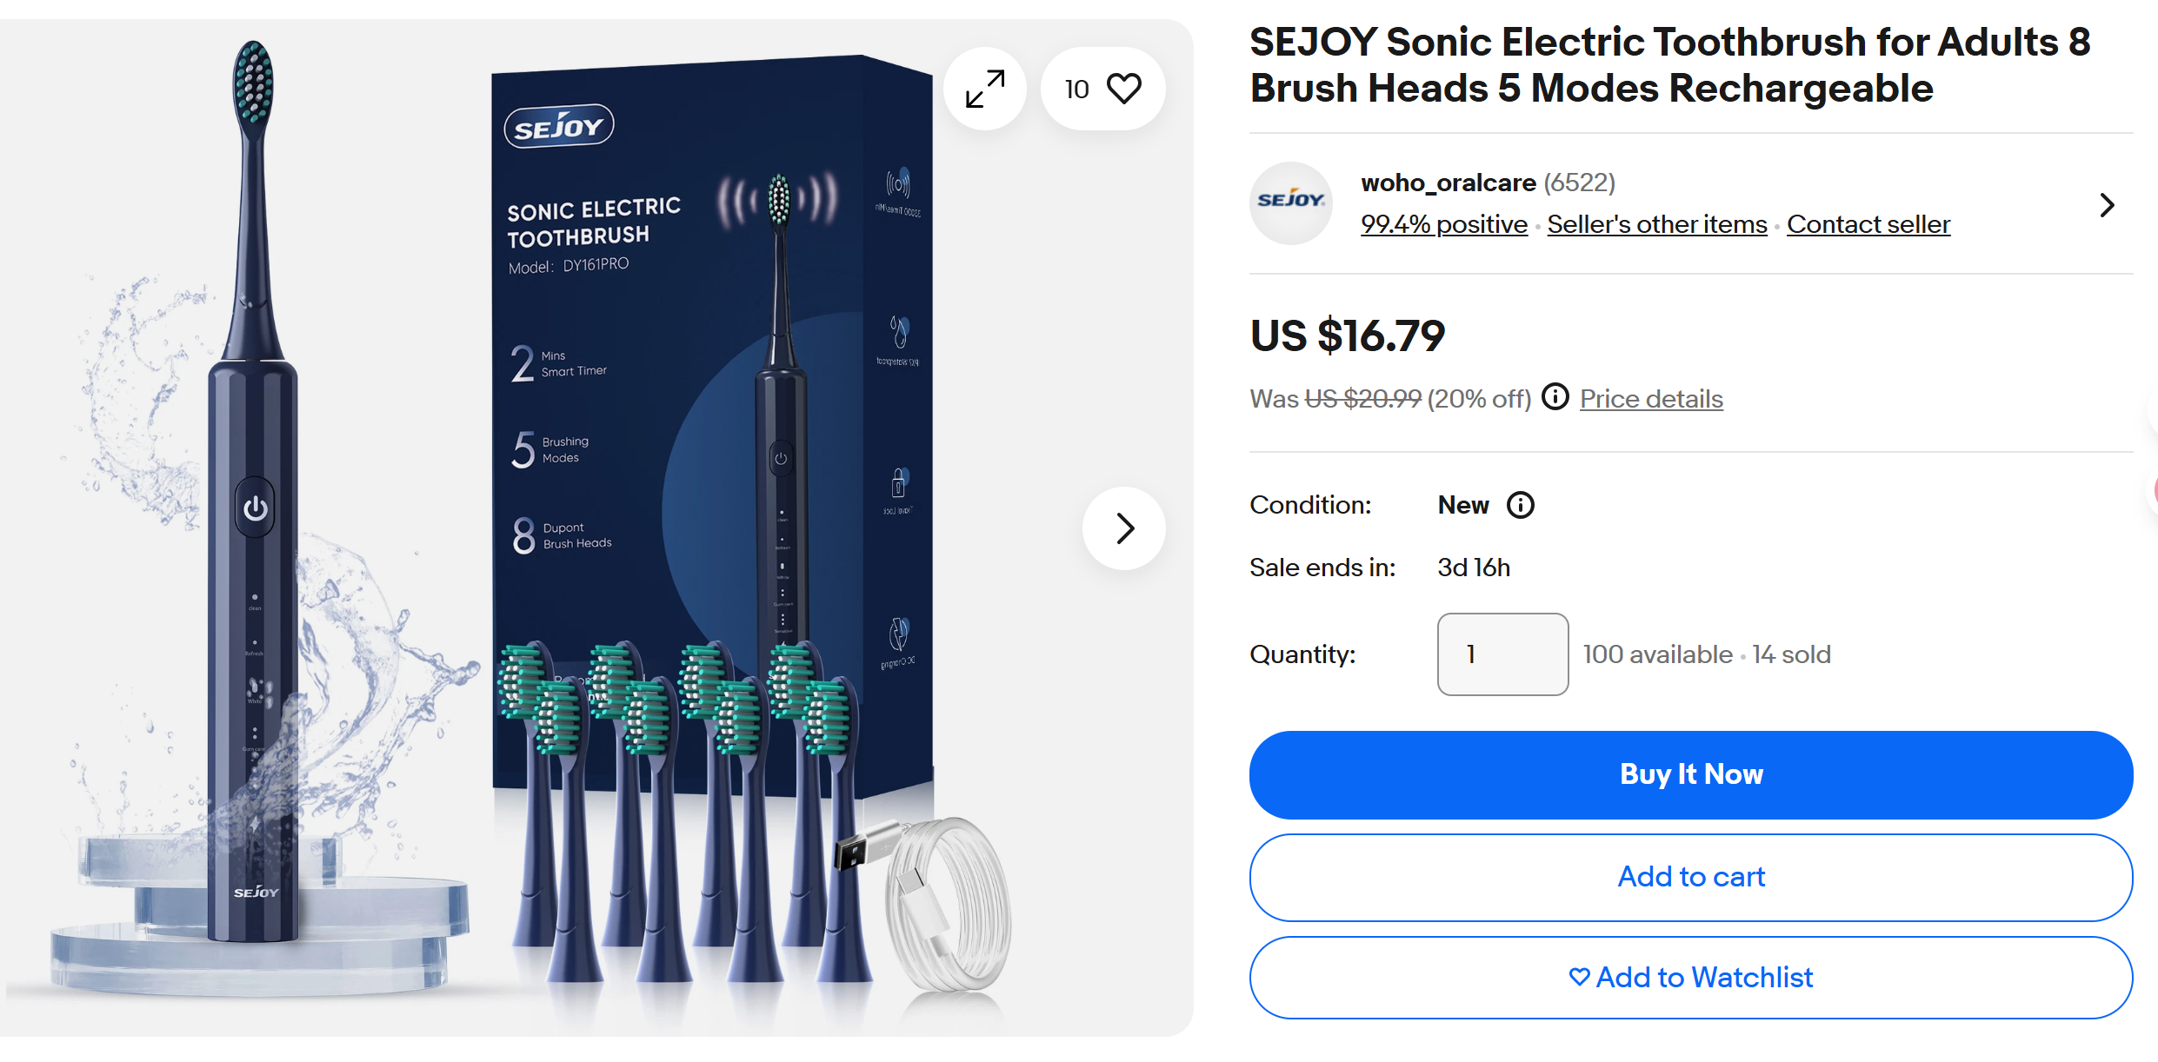Open Seller's other items link
2158x1062 pixels.
click(1657, 224)
